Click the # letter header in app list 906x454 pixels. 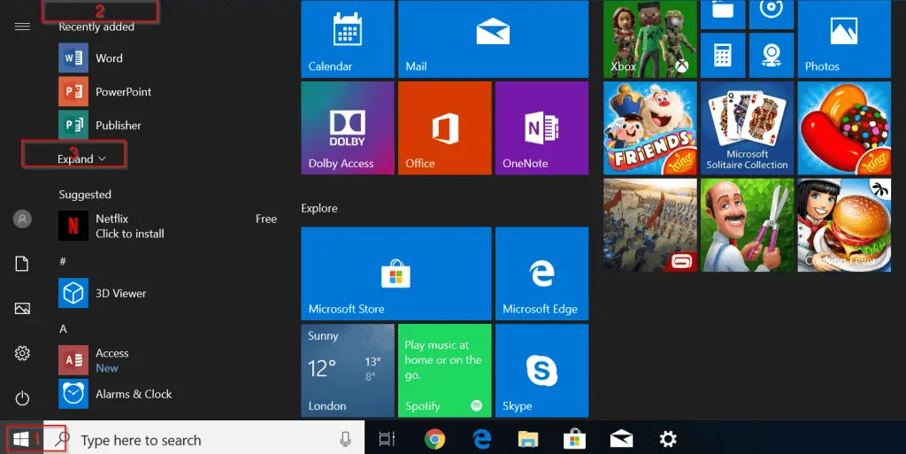coord(63,262)
